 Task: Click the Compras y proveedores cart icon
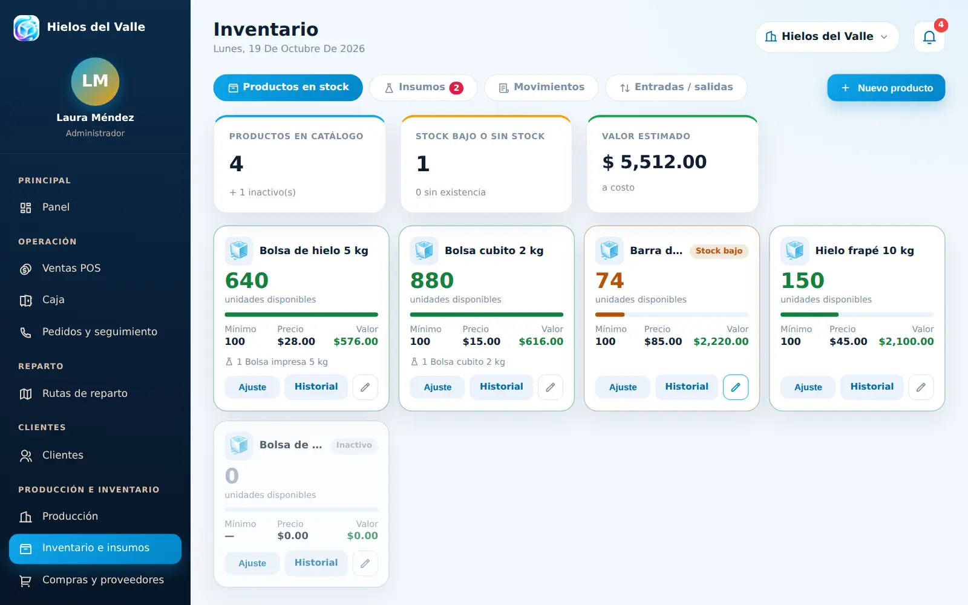(25, 580)
